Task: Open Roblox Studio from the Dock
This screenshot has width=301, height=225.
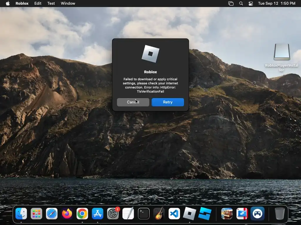Action: click(205, 214)
